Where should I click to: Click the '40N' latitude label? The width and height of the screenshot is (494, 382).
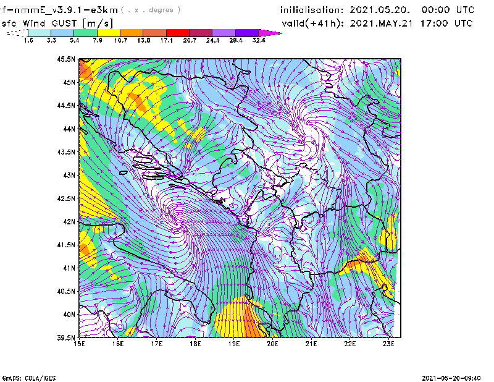point(69,315)
